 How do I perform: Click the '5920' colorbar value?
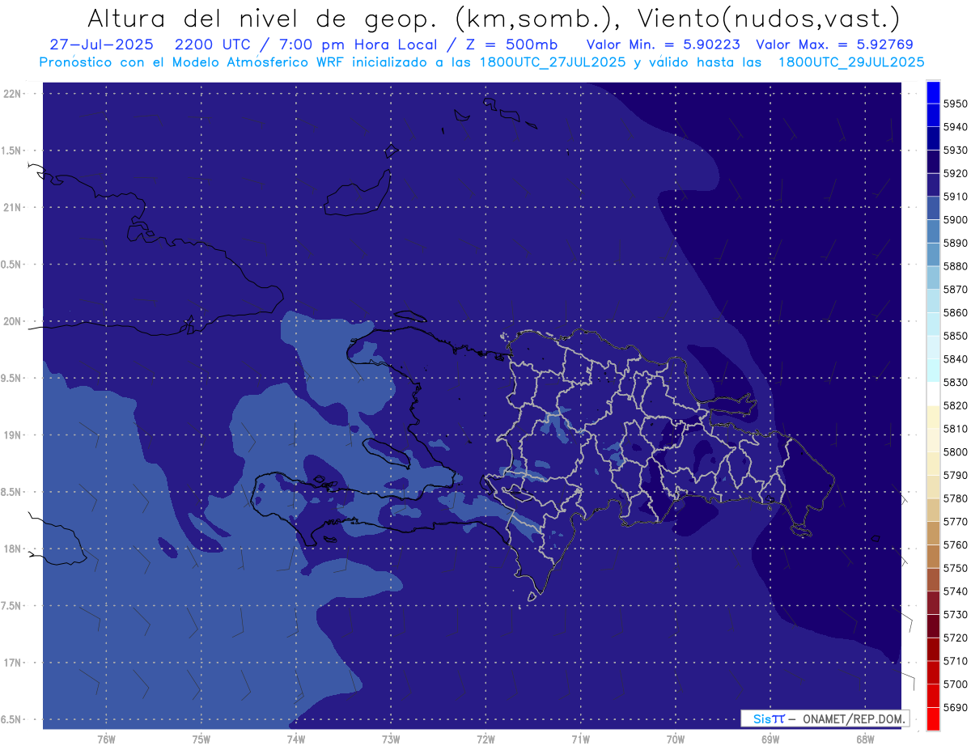[955, 173]
